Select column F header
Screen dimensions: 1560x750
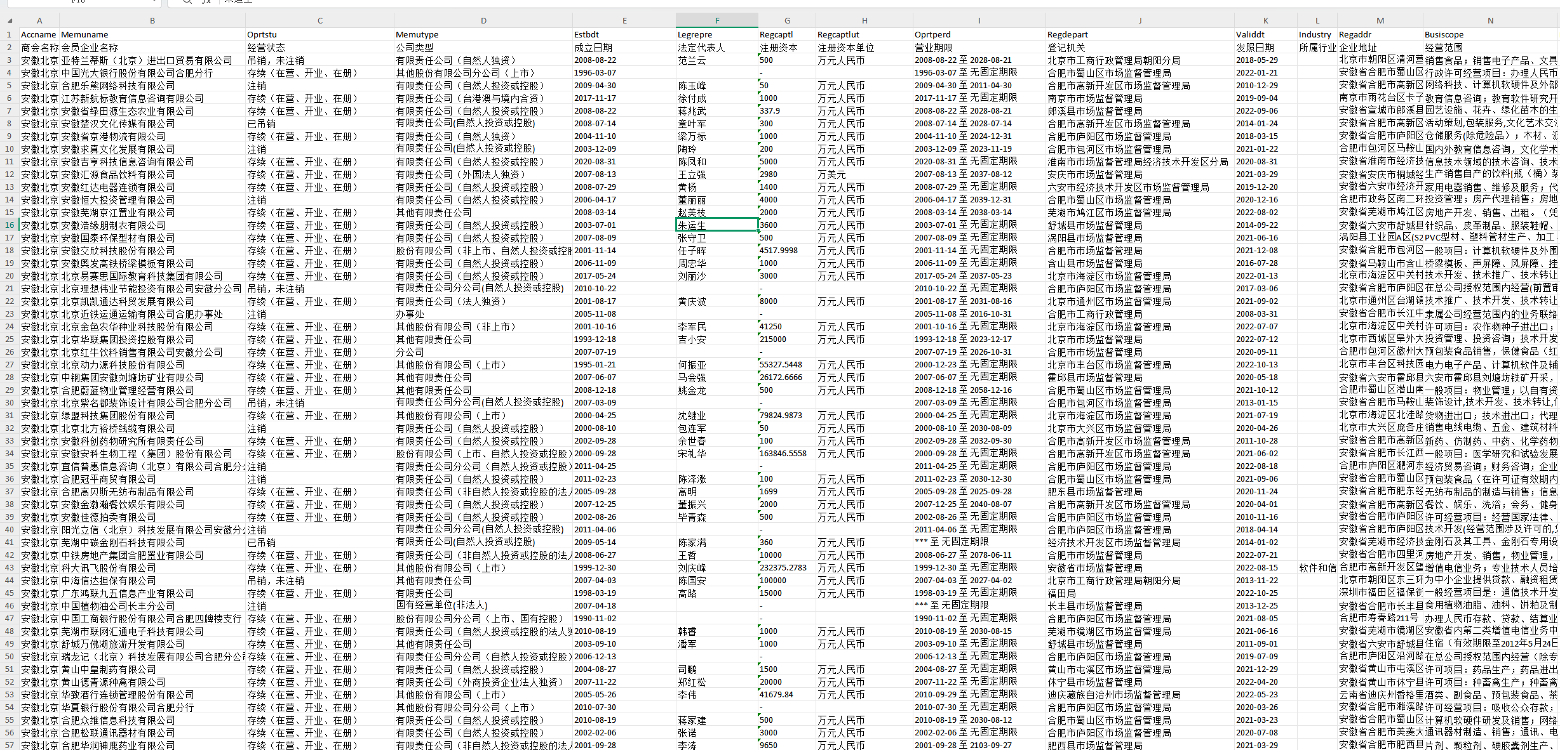point(716,20)
